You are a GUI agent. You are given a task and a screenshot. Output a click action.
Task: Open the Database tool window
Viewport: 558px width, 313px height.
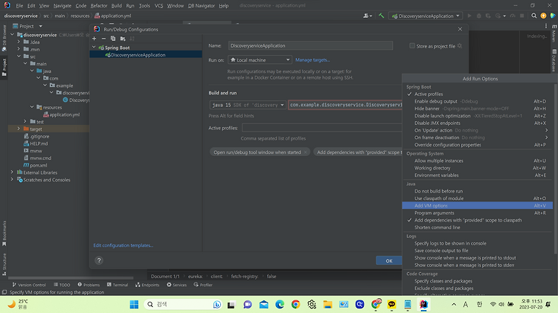(554, 60)
